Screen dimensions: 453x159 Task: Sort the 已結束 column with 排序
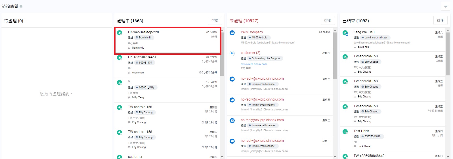click(441, 20)
